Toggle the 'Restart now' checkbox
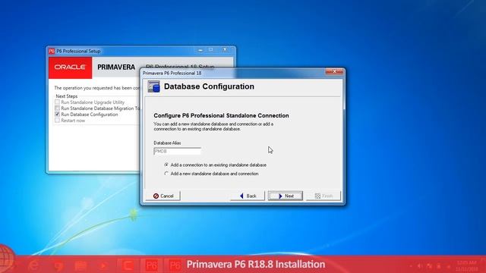Screen dimensions: 486x273 tap(57, 121)
